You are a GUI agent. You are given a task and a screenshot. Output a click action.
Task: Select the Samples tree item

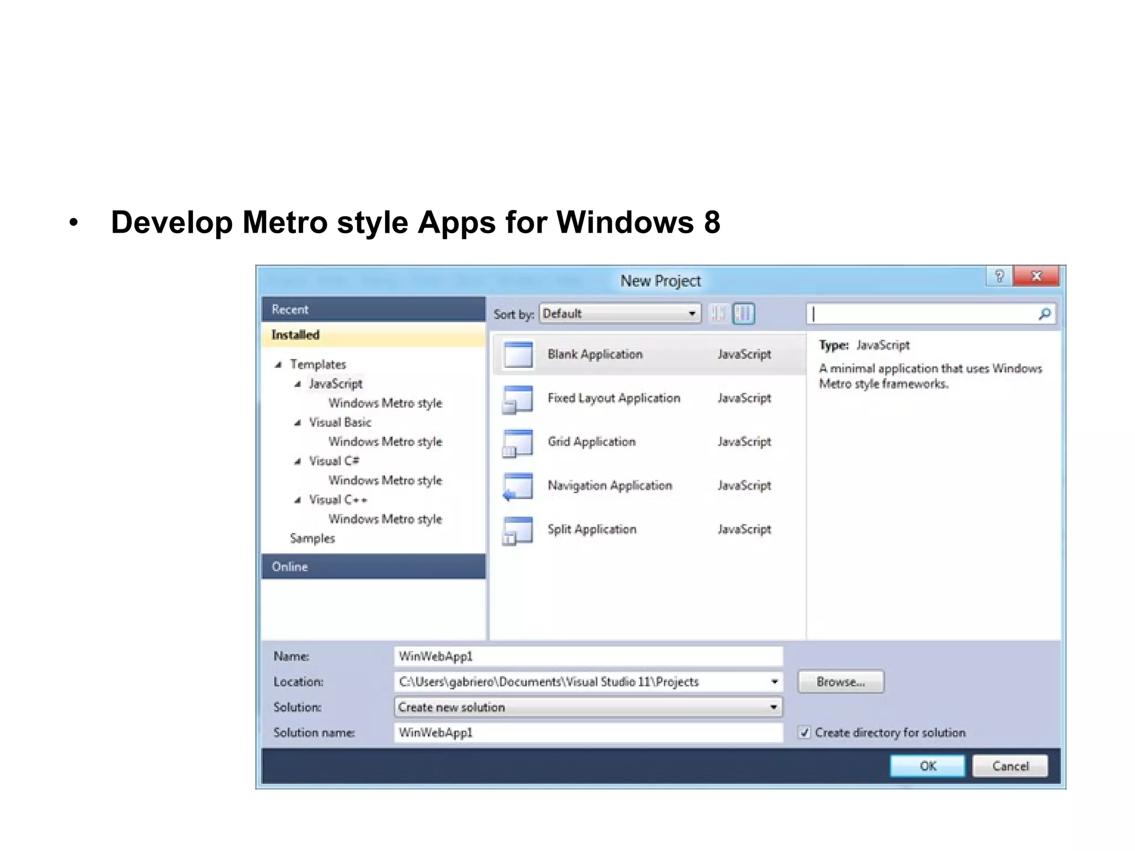312,539
